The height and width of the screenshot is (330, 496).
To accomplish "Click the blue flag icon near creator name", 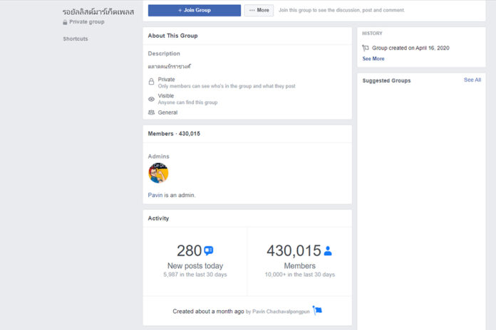I will click(317, 310).
